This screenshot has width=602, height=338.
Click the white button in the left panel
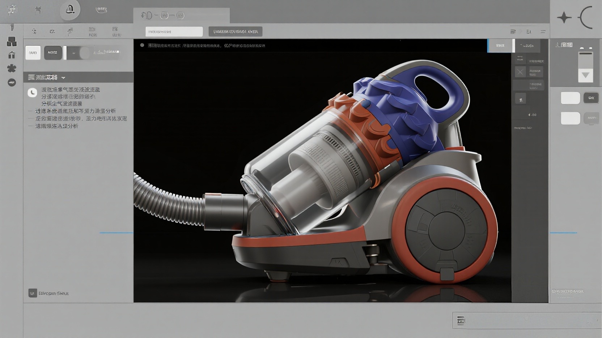pyautogui.click(x=33, y=53)
